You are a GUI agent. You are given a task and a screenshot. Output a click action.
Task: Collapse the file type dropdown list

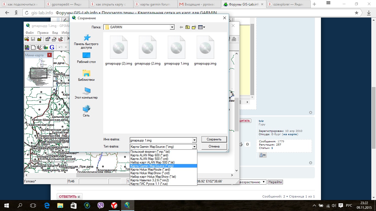click(194, 147)
